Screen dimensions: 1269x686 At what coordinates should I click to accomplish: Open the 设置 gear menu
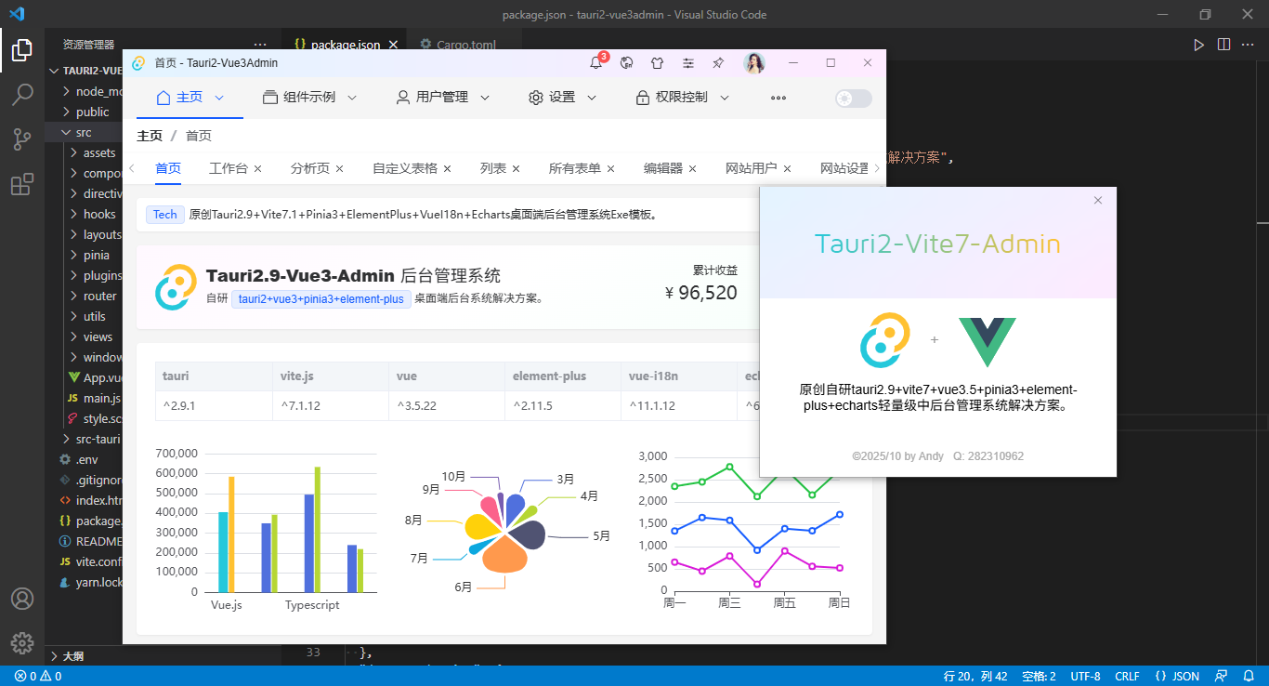(562, 97)
